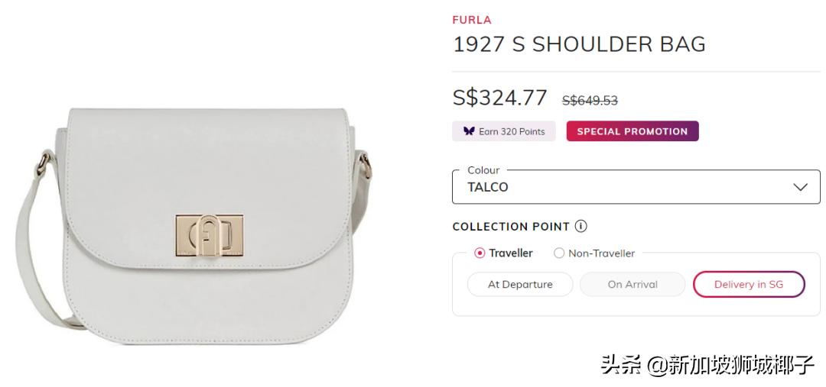826x387 pixels.
Task: Expand the Colour dropdown chevron arrow
Action: (x=801, y=187)
